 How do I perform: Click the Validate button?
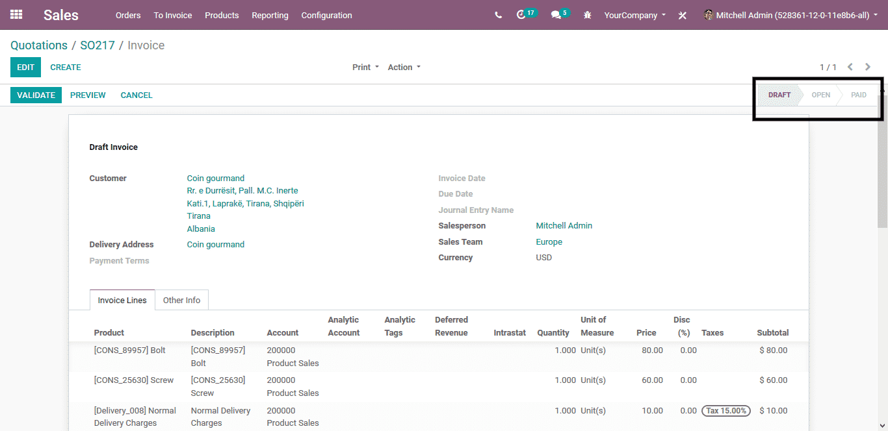click(36, 95)
